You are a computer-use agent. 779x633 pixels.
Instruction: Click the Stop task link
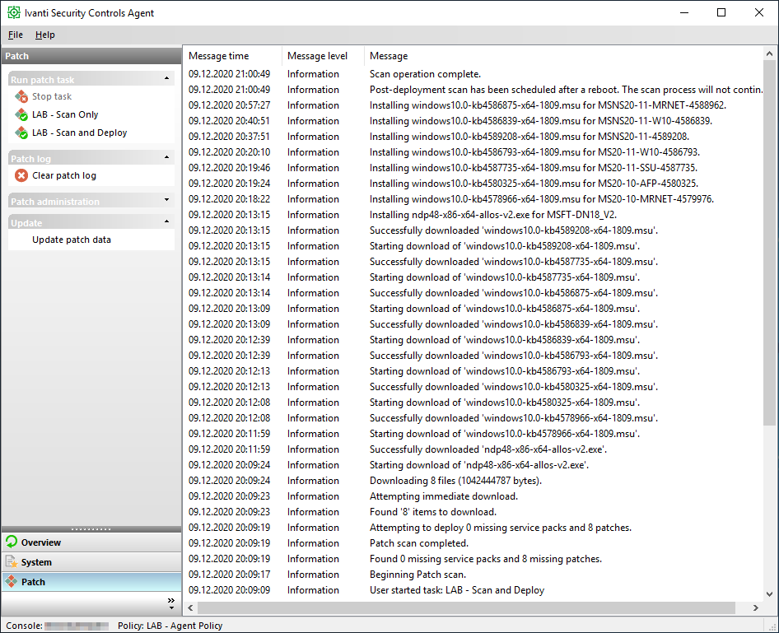click(x=52, y=96)
